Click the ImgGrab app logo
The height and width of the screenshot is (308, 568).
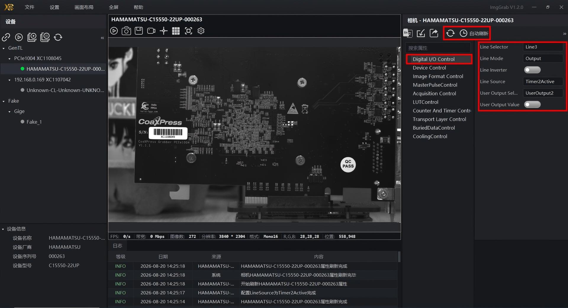click(x=9, y=7)
